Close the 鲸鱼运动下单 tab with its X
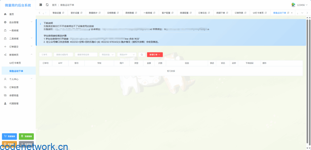Screen dimensions: 311x150 click(x=292, y=13)
